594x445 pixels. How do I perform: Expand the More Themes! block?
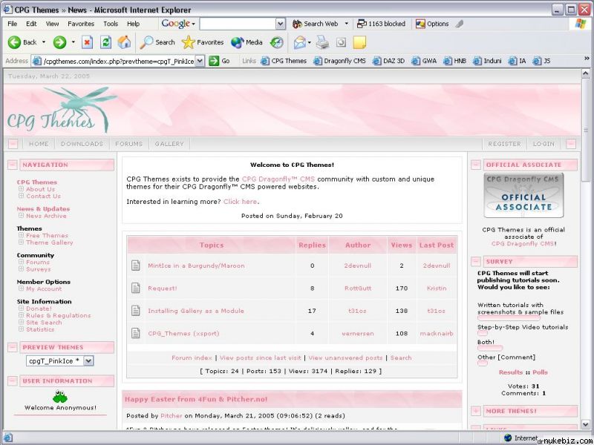coord(476,412)
